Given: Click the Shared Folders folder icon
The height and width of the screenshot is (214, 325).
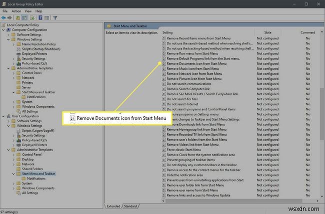Looking at the screenshot, I should [x=18, y=169].
